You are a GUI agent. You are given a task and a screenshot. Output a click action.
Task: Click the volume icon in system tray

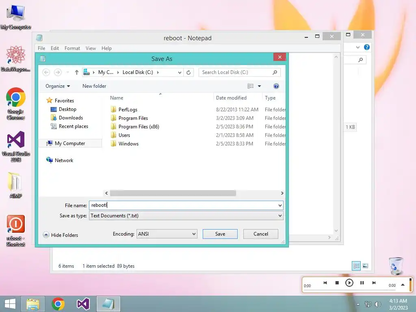(377, 304)
